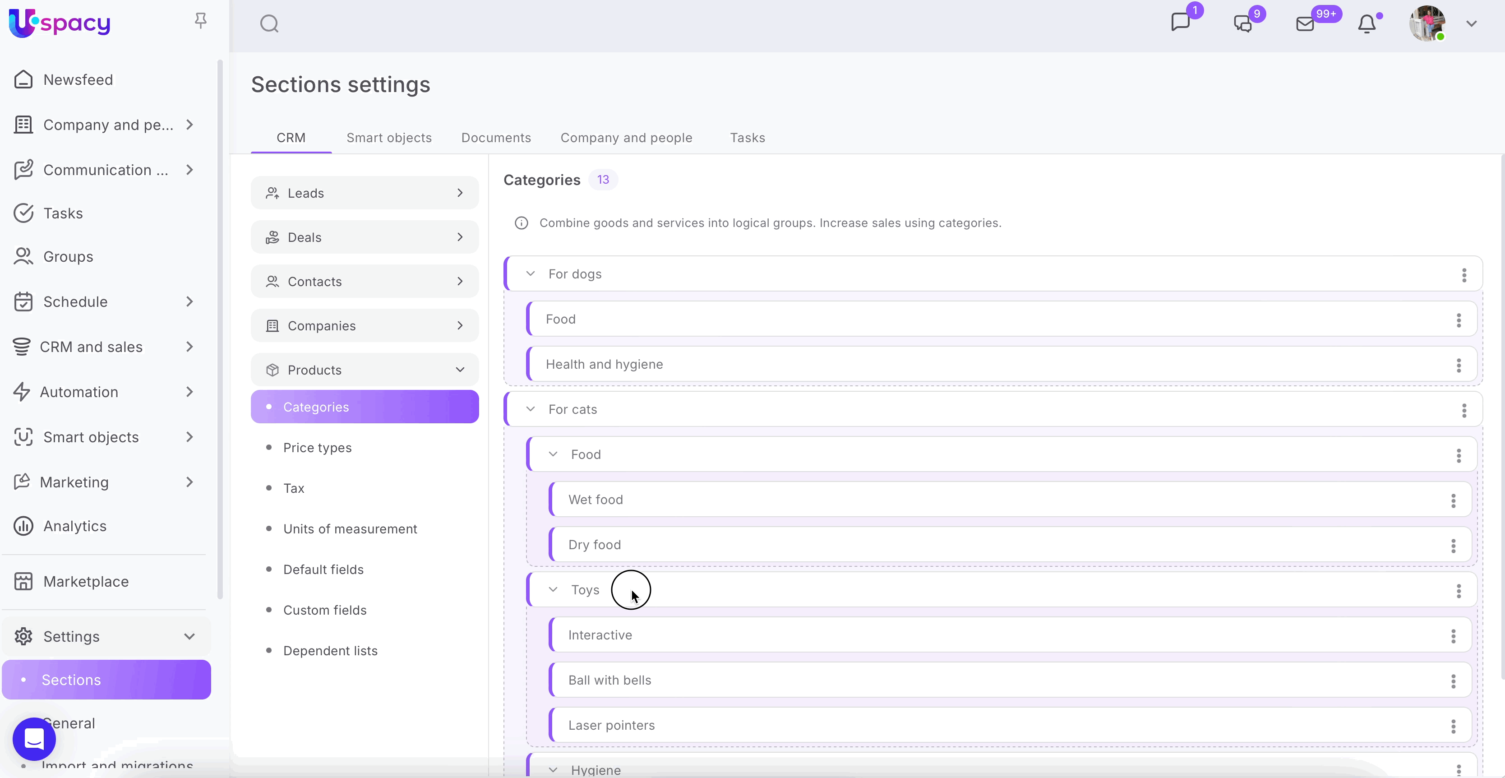Collapse the Products settings group

[460, 370]
